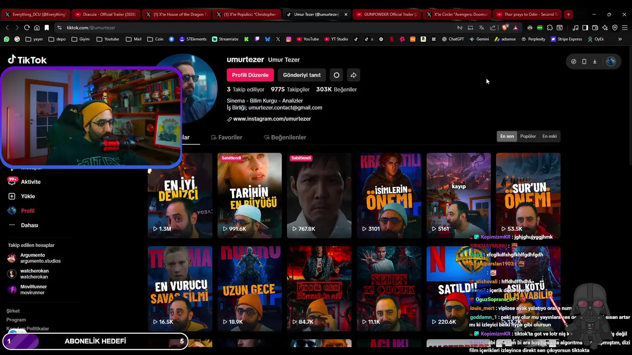The image size is (632, 355).
Task: Reload the TikTok page
Action: click(27, 28)
